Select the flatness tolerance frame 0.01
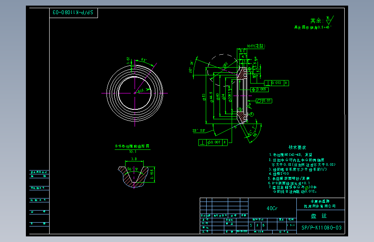Screen dimensions: 374x242 (264, 101)
